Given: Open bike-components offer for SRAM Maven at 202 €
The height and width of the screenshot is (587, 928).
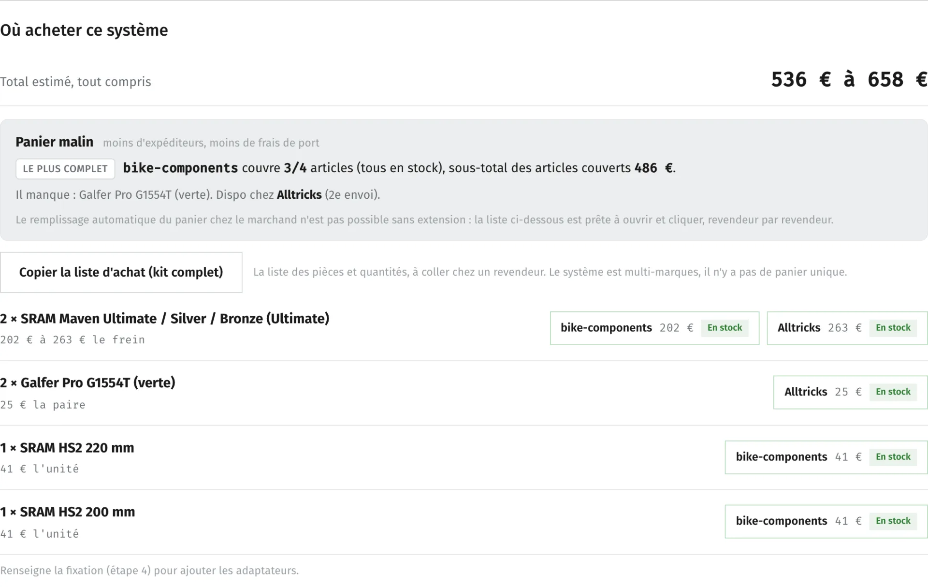Looking at the screenshot, I should (x=654, y=328).
